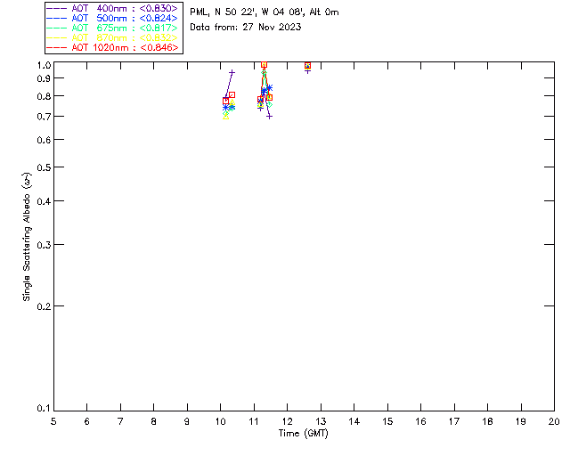Click the hour 11 label on time axis
Image resolution: width=570 pixels, height=456 pixels.
(x=254, y=421)
